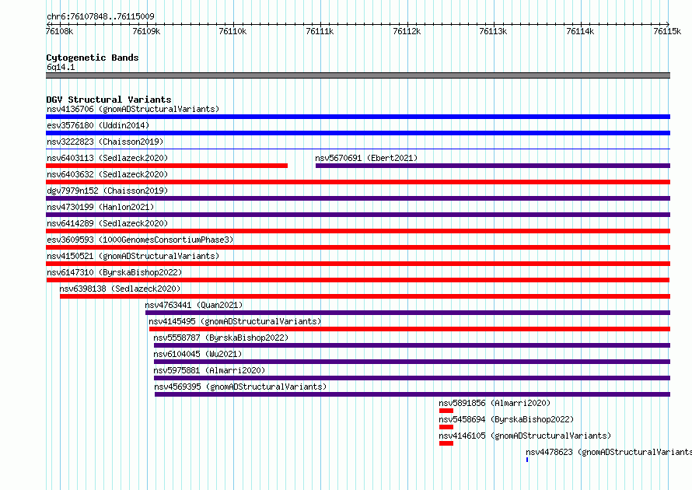Open nsv6414289 (Sedlazeck2020) label
692x490 pixels.
click(x=107, y=223)
